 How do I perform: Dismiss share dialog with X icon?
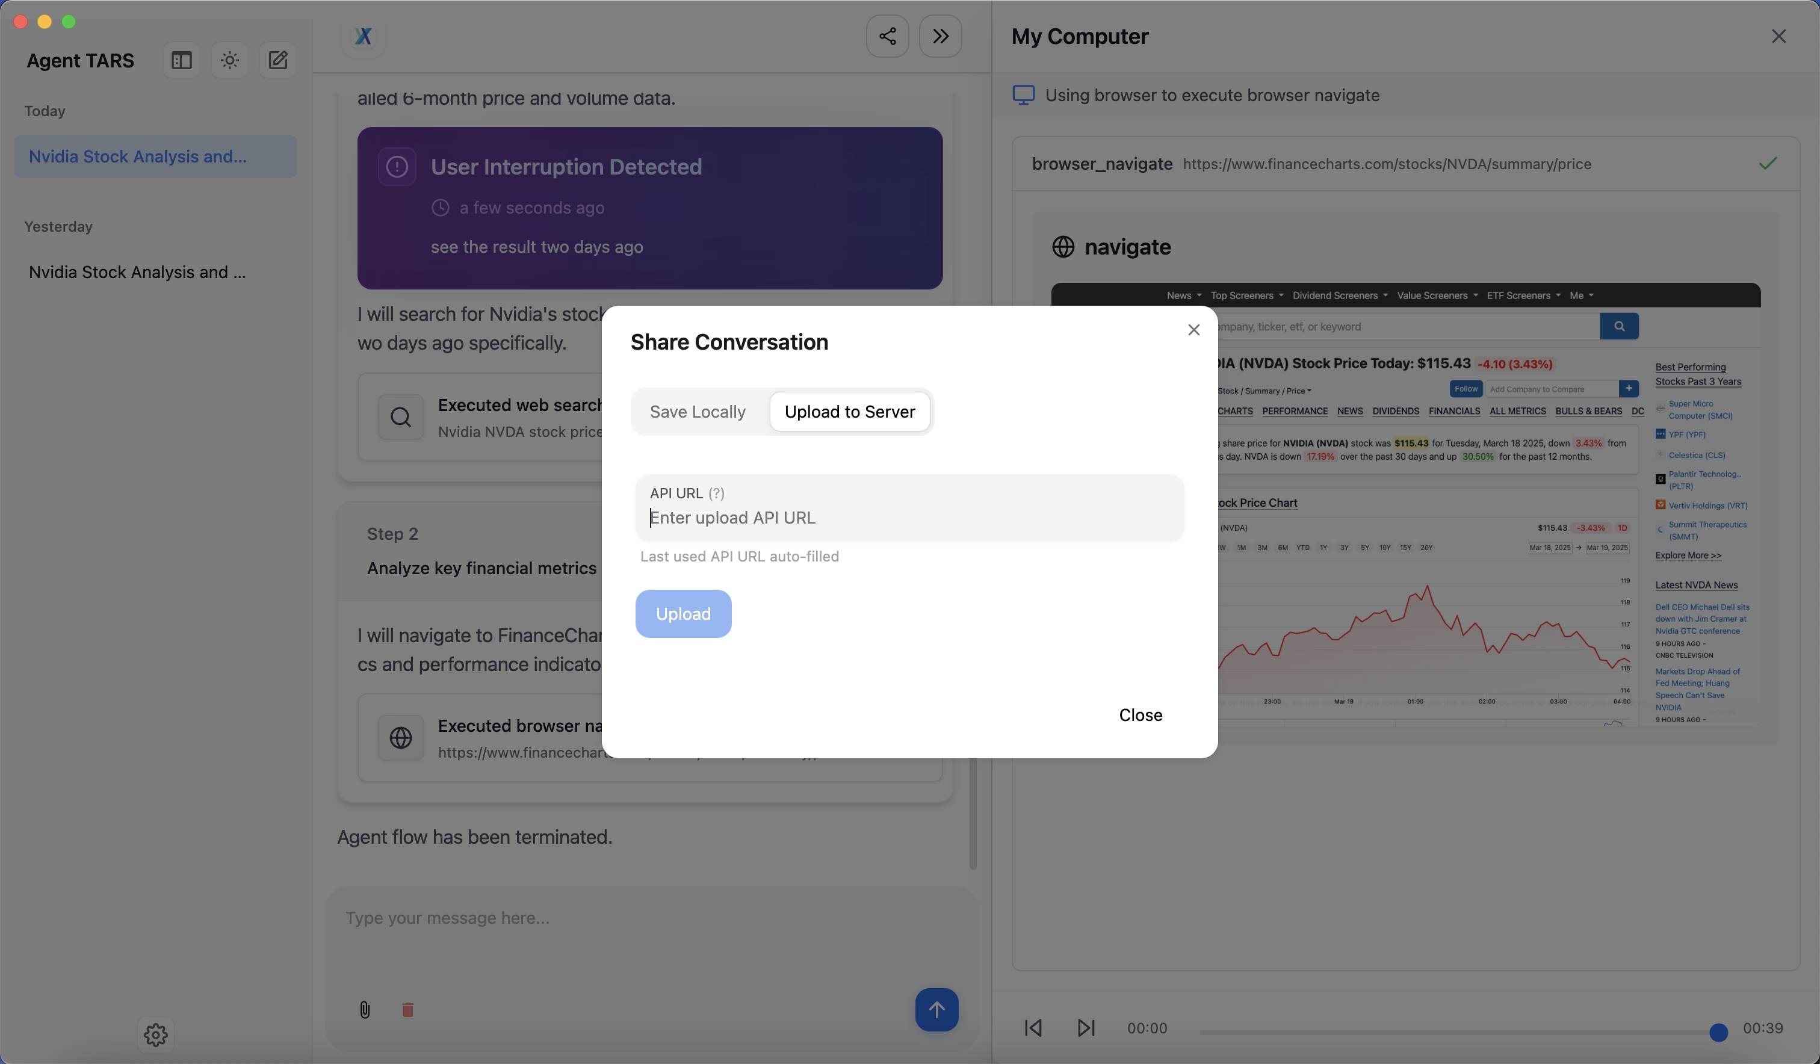[1193, 329]
